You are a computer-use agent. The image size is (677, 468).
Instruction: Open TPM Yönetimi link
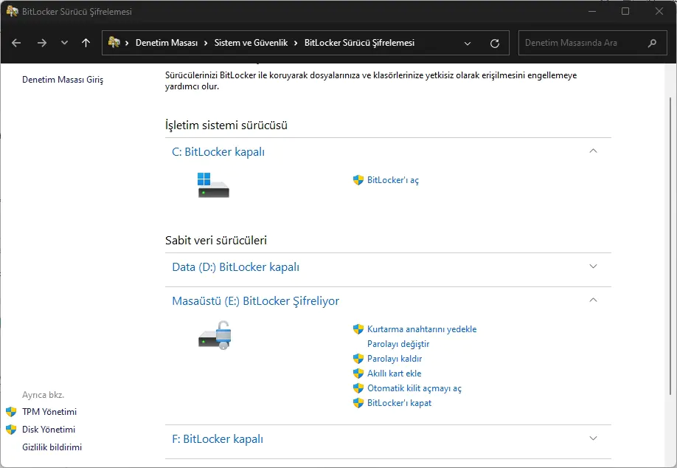tap(49, 412)
